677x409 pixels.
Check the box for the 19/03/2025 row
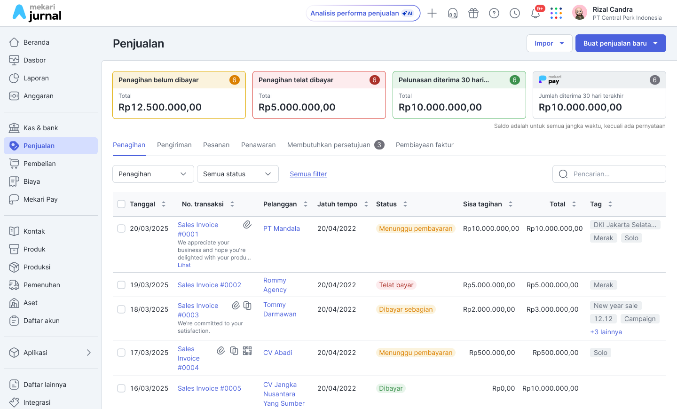(x=121, y=285)
